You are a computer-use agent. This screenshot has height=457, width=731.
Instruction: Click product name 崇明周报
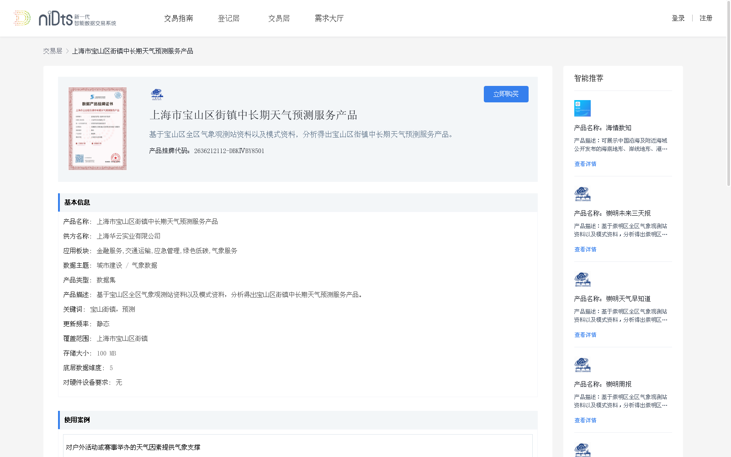coord(619,384)
